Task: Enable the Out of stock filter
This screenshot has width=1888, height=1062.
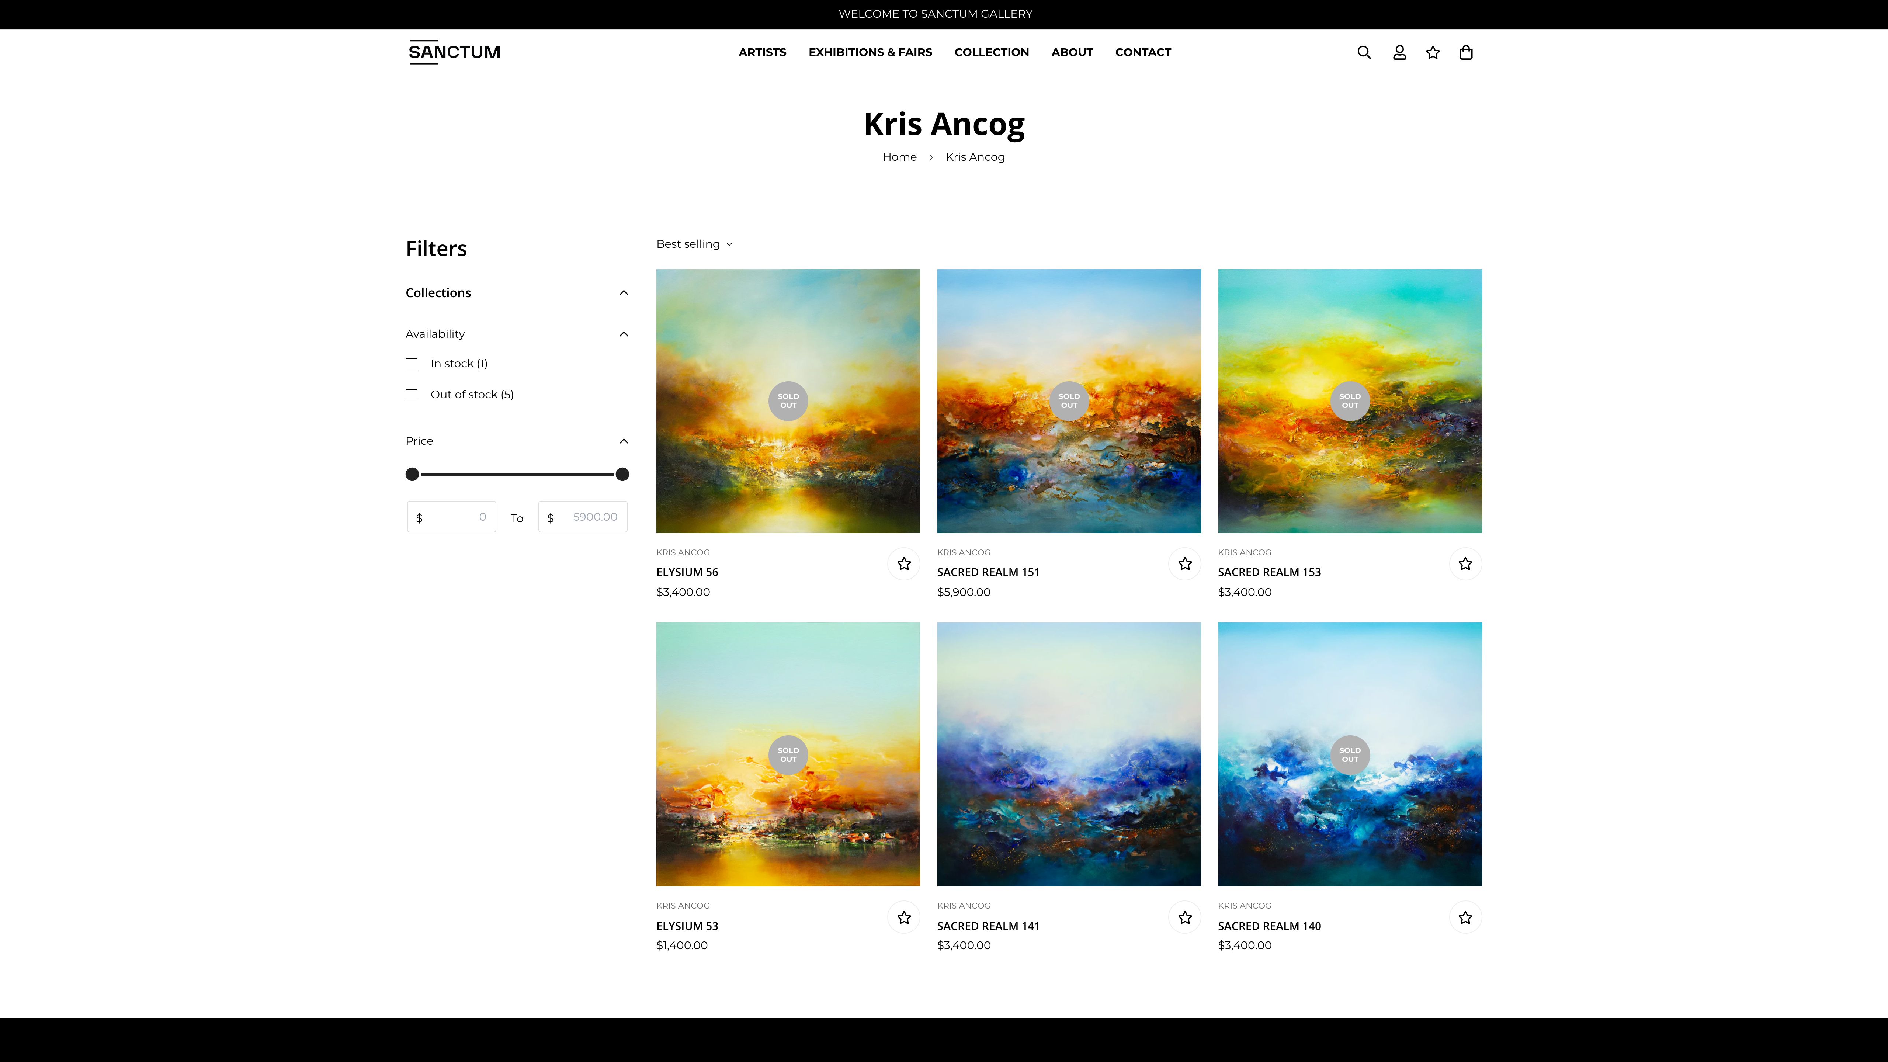Action: pos(411,394)
